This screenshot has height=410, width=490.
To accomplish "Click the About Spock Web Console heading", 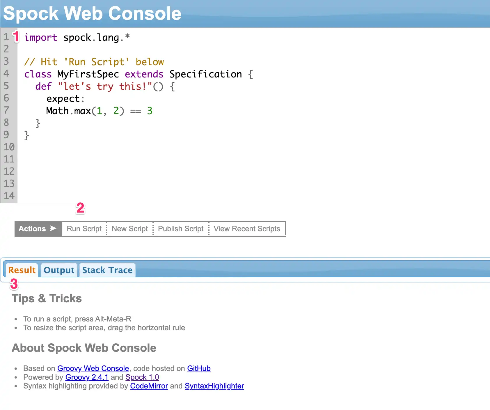I will tap(84, 348).
